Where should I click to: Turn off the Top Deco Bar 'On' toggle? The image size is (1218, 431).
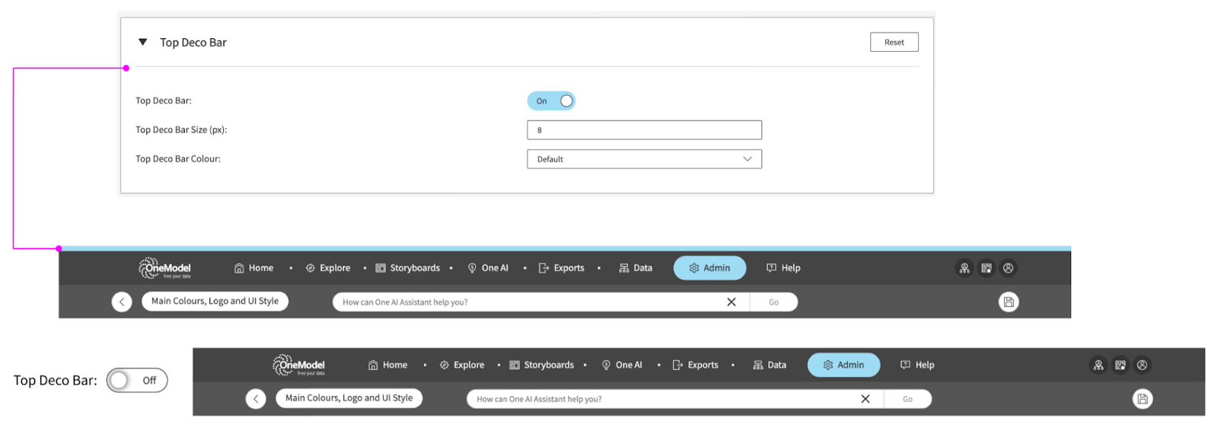551,101
